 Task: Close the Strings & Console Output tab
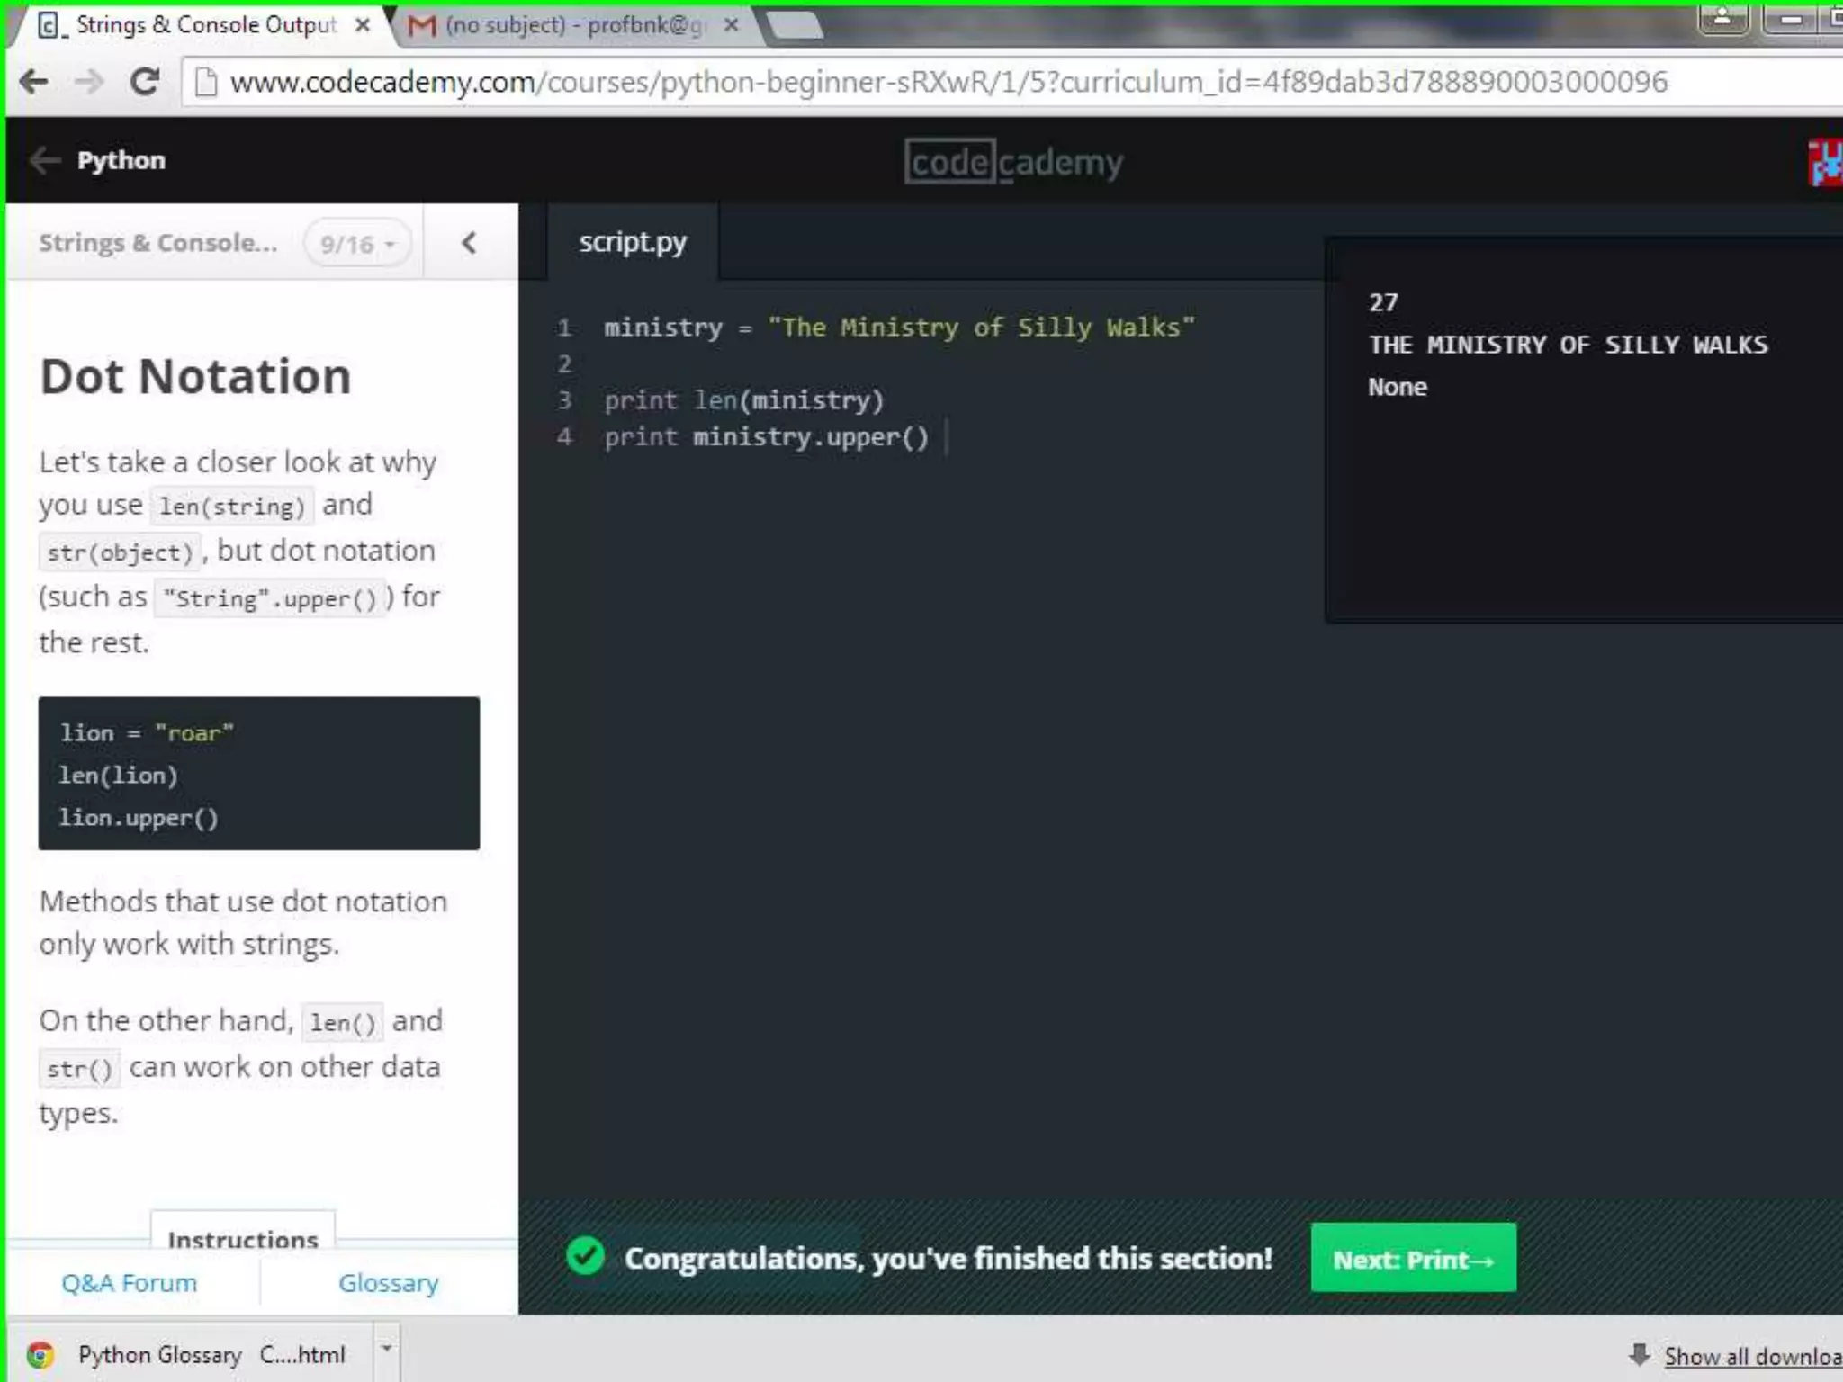(363, 25)
